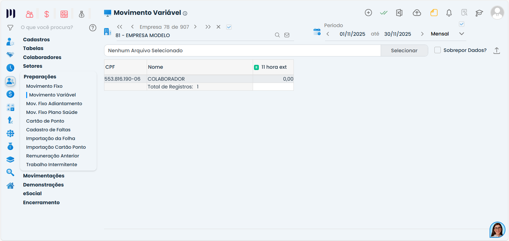Toggle the checkbox next to company navigation
The height and width of the screenshot is (241, 509).
(229, 27)
